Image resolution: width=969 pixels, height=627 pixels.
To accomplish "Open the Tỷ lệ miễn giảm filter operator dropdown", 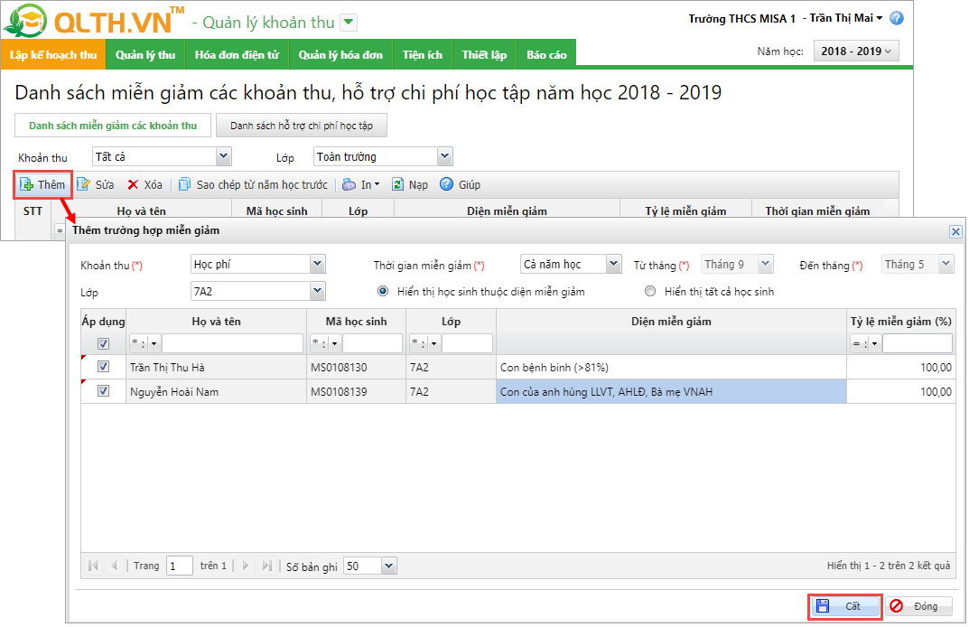I will coord(874,343).
